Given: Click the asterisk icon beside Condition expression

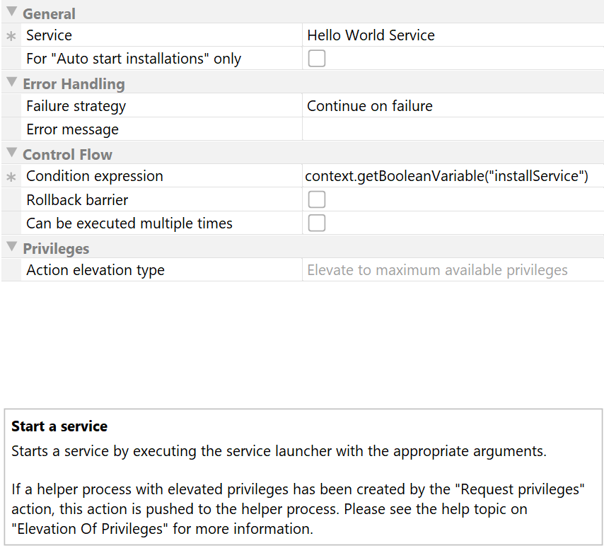Looking at the screenshot, I should point(11,177).
